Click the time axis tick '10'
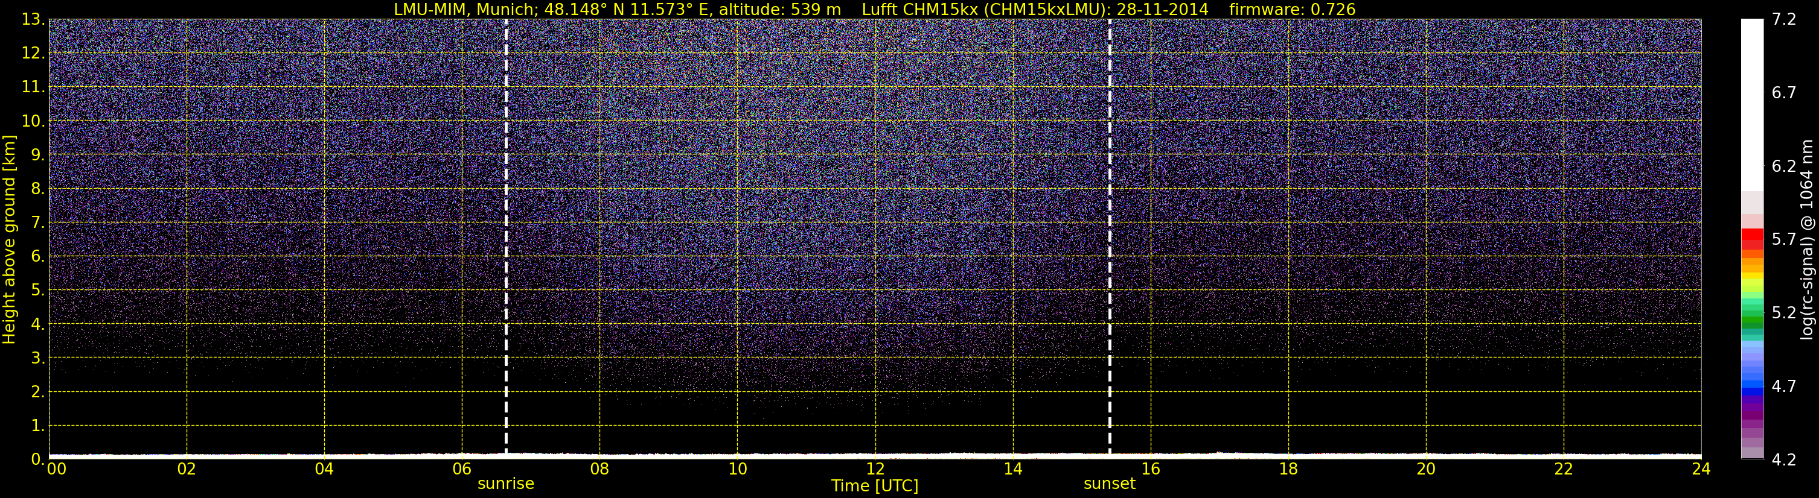 (737, 469)
